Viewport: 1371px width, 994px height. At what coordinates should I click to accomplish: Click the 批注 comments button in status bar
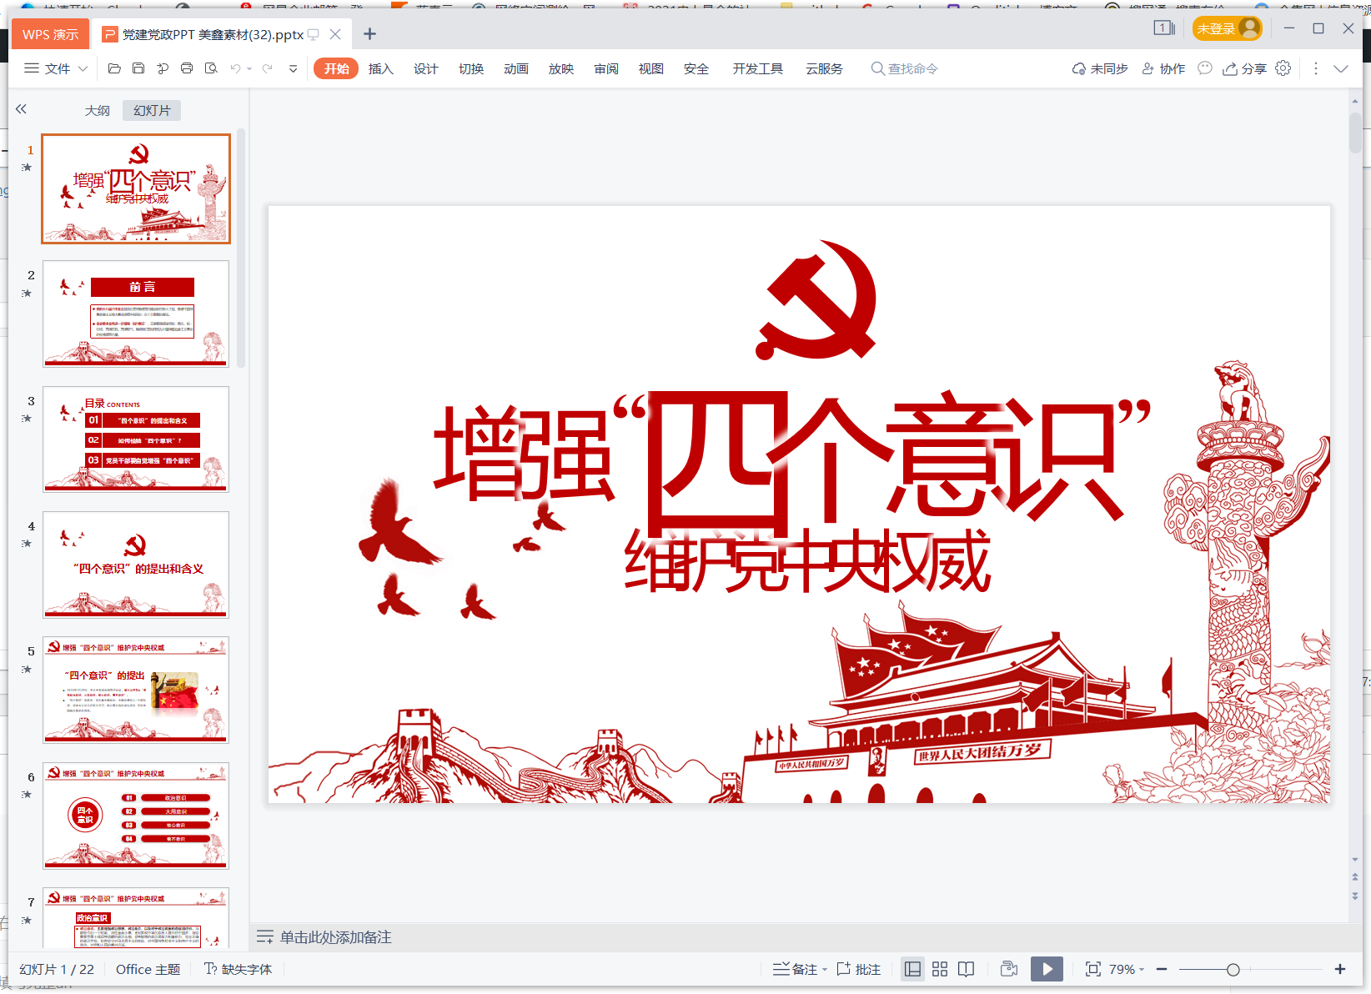(859, 969)
